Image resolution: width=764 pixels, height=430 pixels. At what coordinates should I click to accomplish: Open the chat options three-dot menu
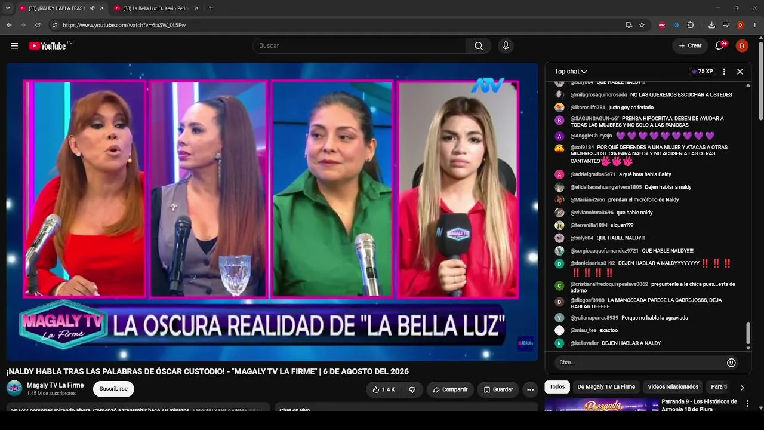(x=724, y=72)
